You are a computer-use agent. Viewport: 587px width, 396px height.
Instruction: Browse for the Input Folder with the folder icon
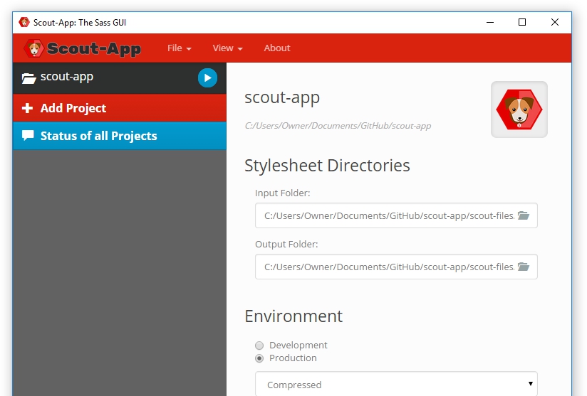[524, 215]
